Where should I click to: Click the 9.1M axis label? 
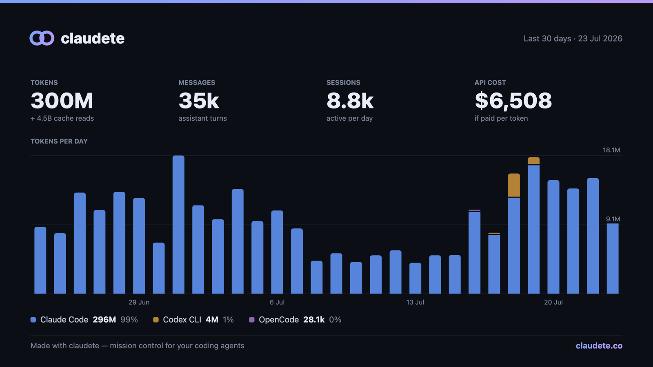click(613, 219)
